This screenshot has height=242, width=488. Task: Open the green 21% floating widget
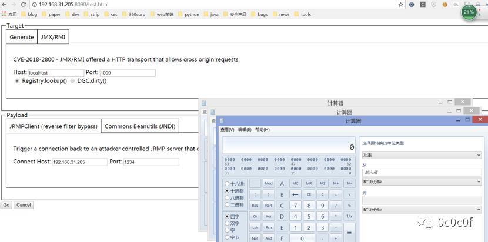click(469, 12)
